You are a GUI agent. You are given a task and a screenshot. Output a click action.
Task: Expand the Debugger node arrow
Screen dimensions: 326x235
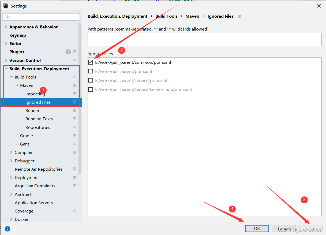11,161
